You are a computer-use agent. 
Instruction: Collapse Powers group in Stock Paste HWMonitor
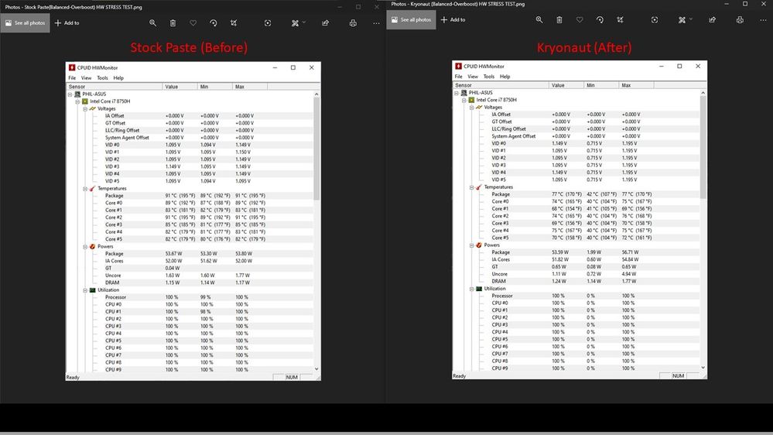[x=85, y=247]
